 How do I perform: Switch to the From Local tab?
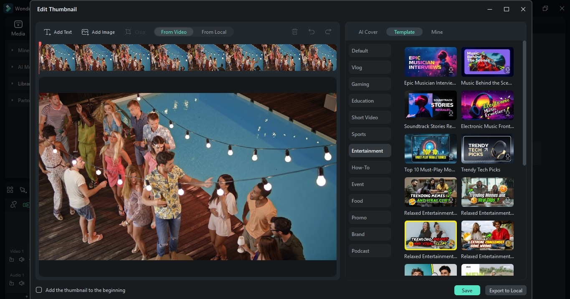point(214,32)
